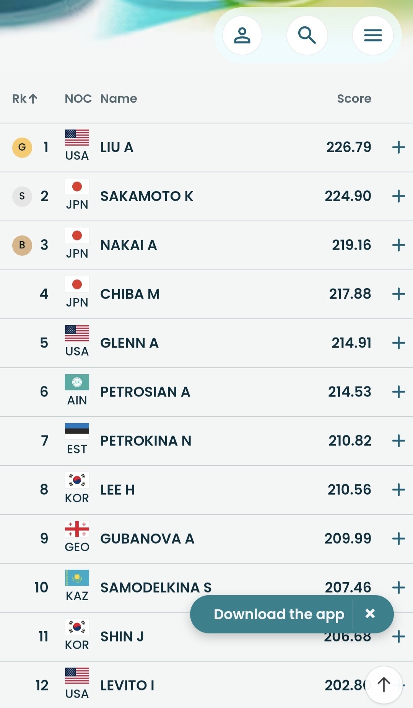
Task: Show PETROSIAN A score details
Action: coord(398,392)
